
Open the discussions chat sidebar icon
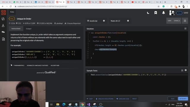[x=3, y=32]
